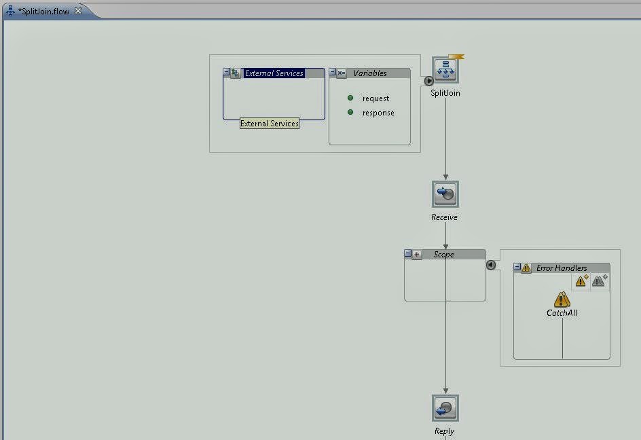
Task: Click the External Services tooltip
Action: [x=270, y=124]
